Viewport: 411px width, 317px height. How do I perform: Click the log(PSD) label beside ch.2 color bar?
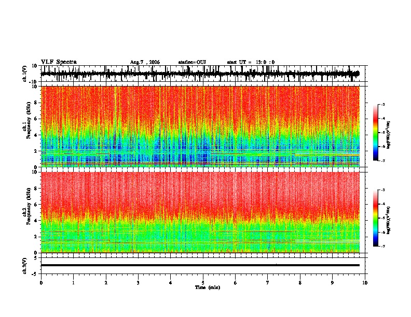click(x=389, y=221)
